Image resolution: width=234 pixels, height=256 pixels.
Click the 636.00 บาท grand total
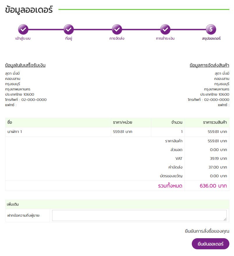(213, 186)
